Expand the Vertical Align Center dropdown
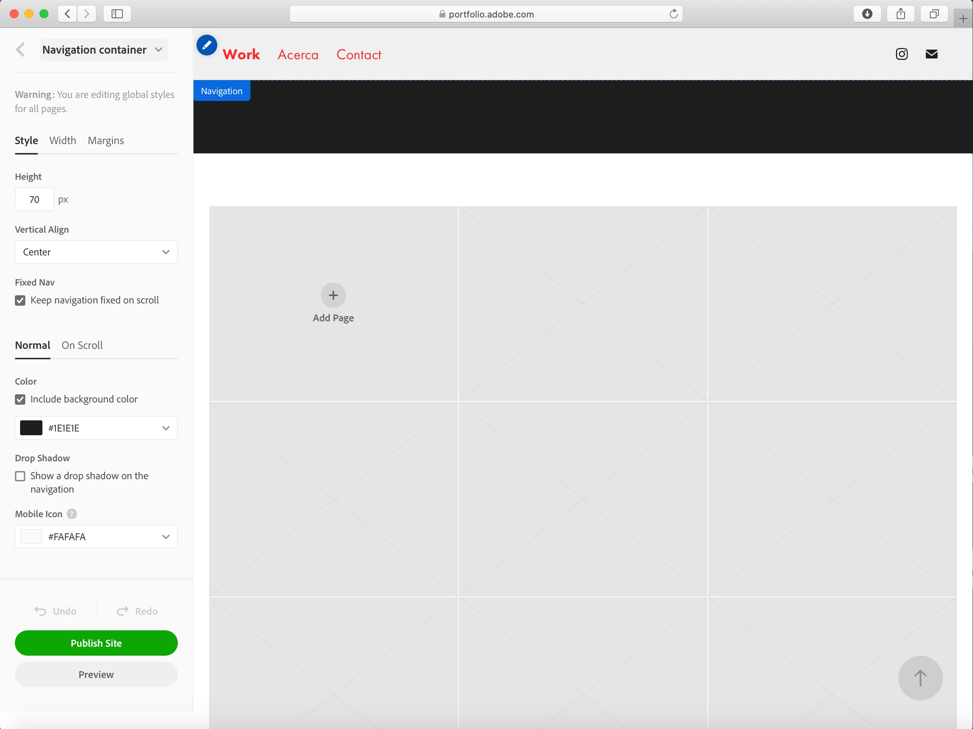Image resolution: width=973 pixels, height=729 pixels. (x=96, y=252)
